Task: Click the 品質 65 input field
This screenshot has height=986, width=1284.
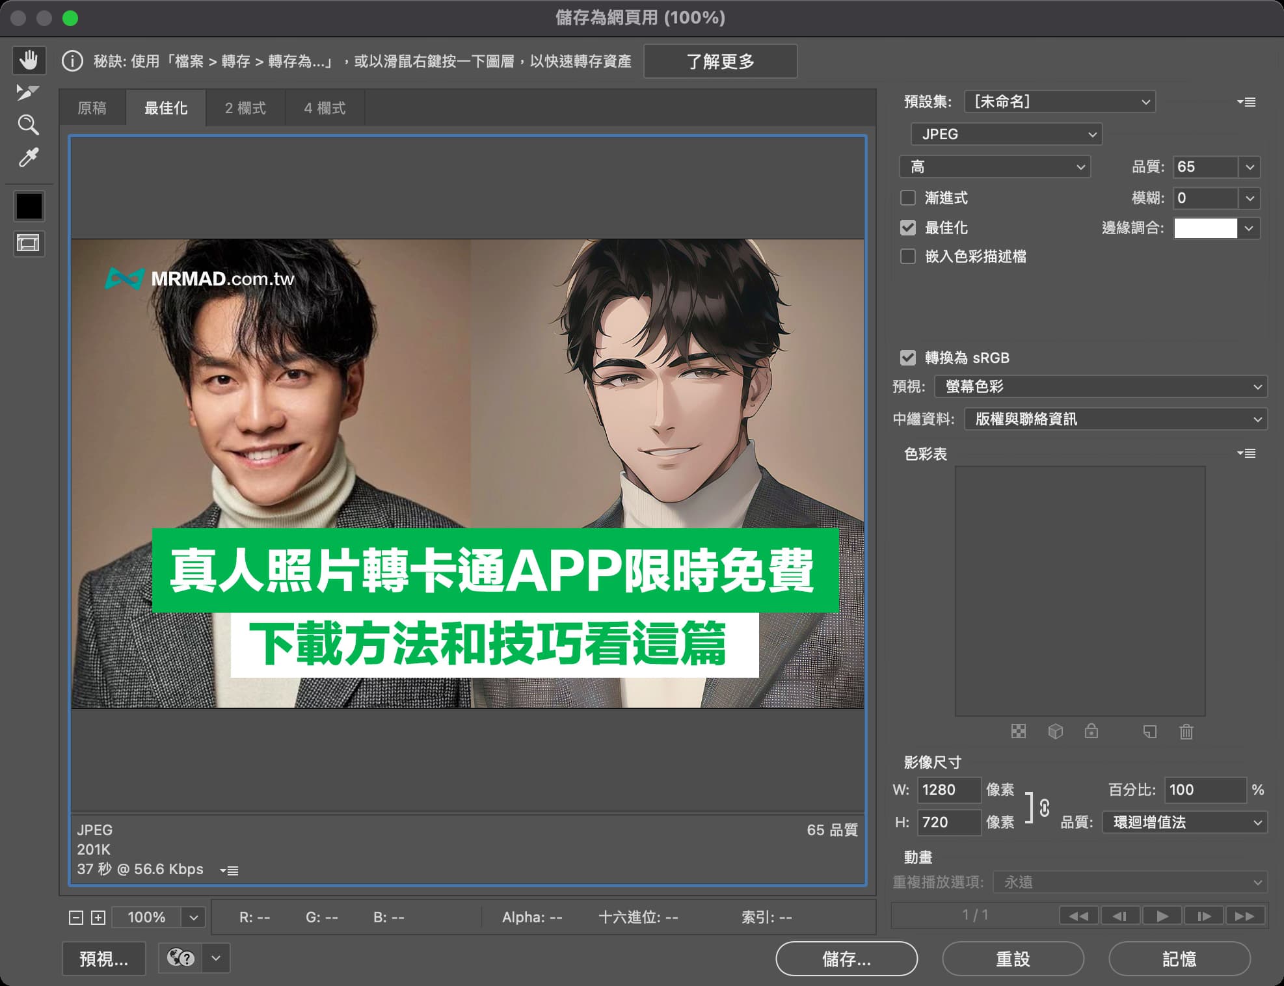Action: pos(1205,167)
